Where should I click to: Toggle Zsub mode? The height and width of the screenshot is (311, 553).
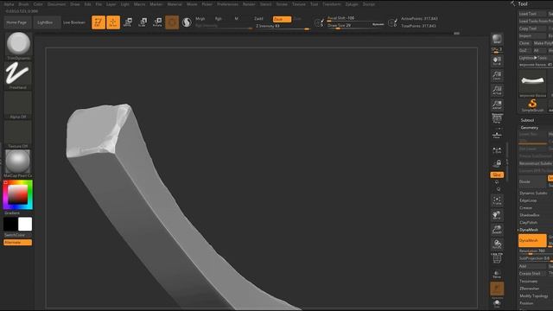283,19
